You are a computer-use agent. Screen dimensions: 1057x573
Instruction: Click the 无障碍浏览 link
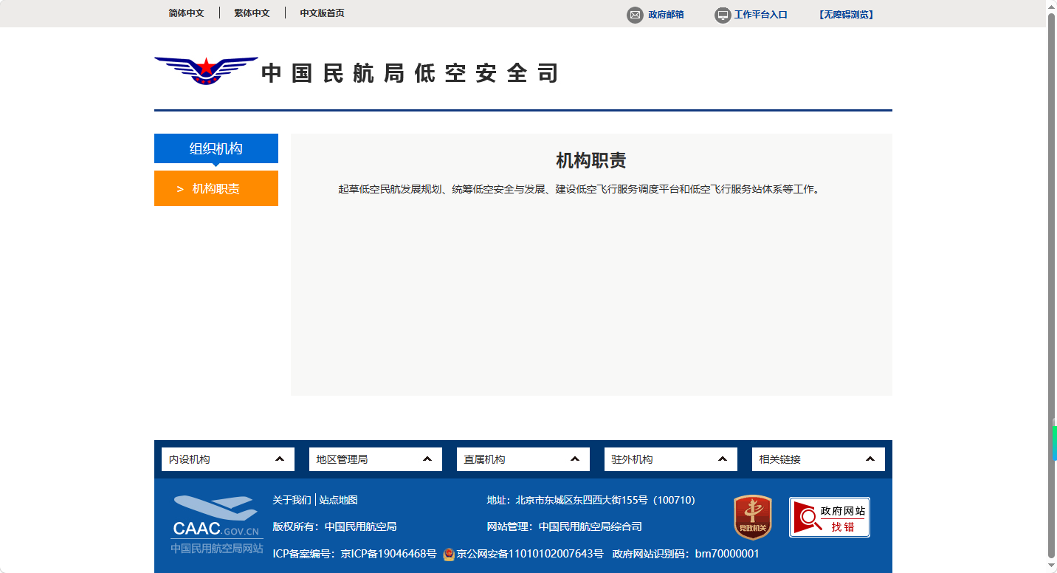coord(846,15)
